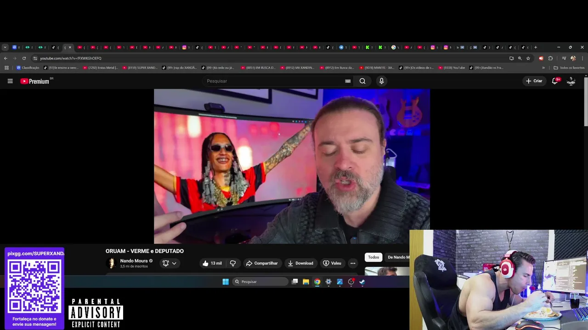Image resolution: width=588 pixels, height=330 pixels.
Task: Open (8851) EM BUSCA D bookmark
Action: tap(258, 68)
